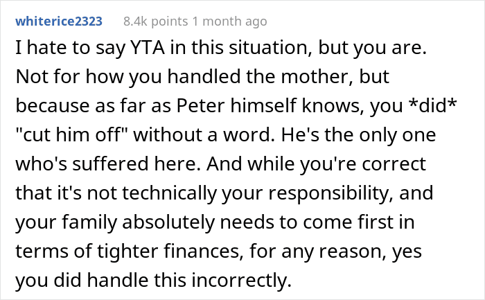Click the word 'incorrectly' at comment end

click(242, 280)
